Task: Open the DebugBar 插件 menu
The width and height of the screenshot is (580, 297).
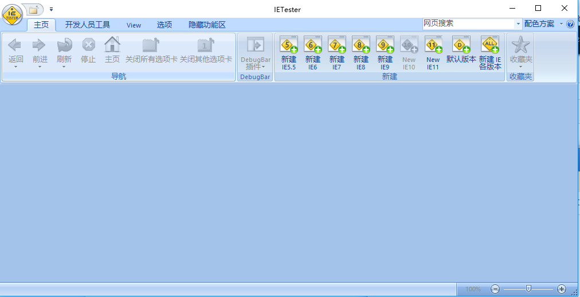Action: [x=255, y=53]
